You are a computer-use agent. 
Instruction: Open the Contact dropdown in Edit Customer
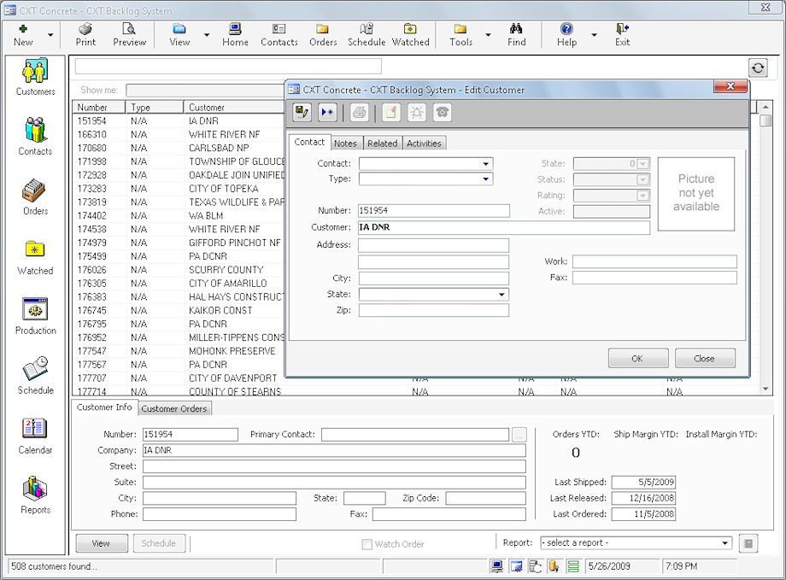pyautogui.click(x=485, y=163)
